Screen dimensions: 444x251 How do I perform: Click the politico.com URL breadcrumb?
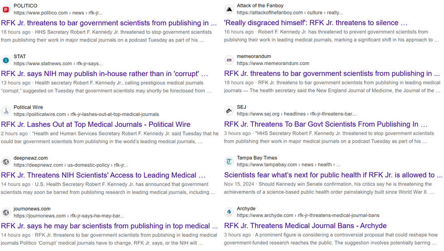tap(58, 13)
